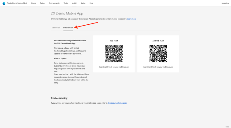Screen dimensions: 231x128
Task: Click the version number in bottom corner
Action: point(227,127)
